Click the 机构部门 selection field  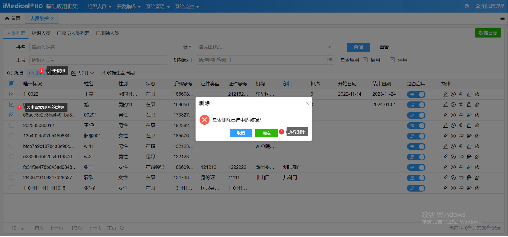tap(265, 60)
